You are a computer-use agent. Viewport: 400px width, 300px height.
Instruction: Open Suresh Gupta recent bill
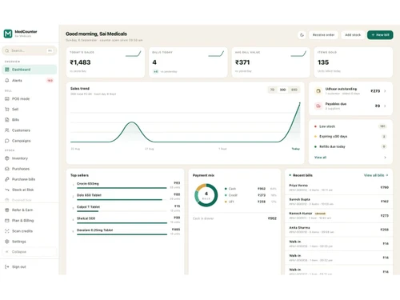click(338, 202)
